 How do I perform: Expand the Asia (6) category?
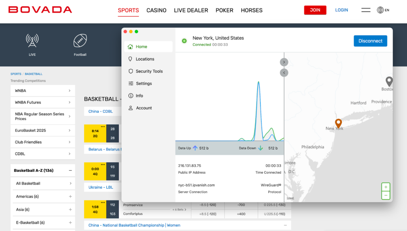point(70,210)
